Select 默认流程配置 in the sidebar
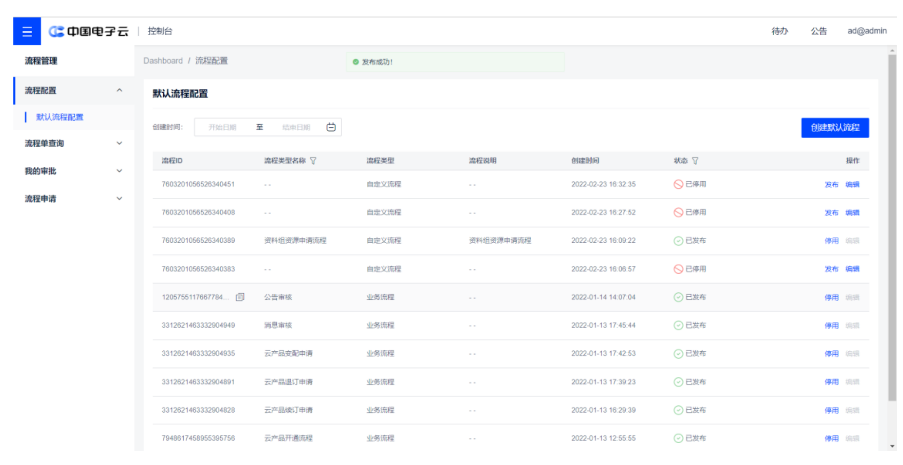Viewport: 903px width, 465px height. click(60, 117)
